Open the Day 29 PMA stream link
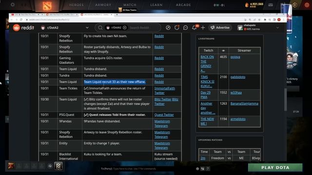The height and width of the screenshot is (175, 312). (205, 95)
